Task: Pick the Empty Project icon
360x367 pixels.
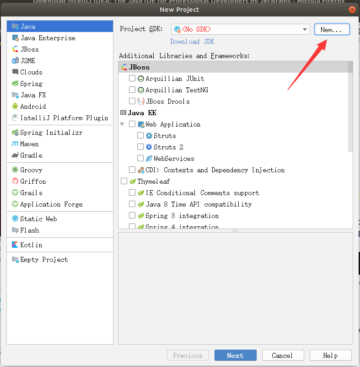Action: pyautogui.click(x=15, y=259)
